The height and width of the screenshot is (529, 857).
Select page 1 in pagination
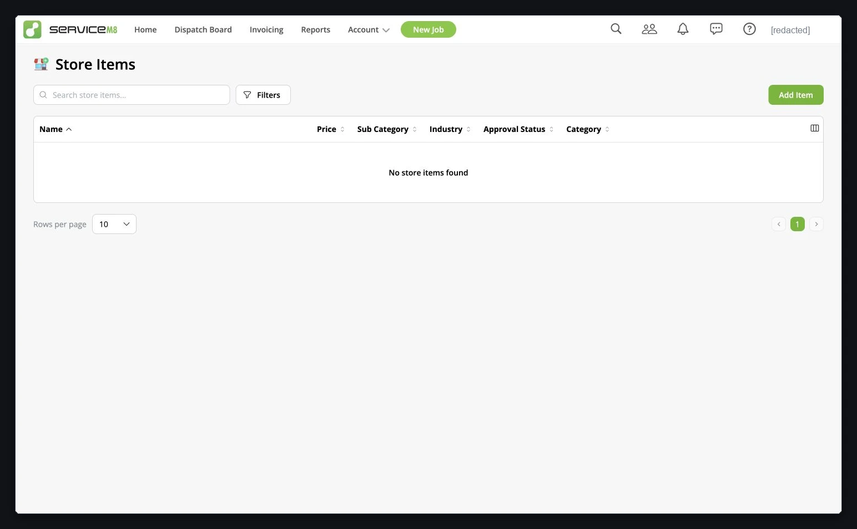(798, 224)
